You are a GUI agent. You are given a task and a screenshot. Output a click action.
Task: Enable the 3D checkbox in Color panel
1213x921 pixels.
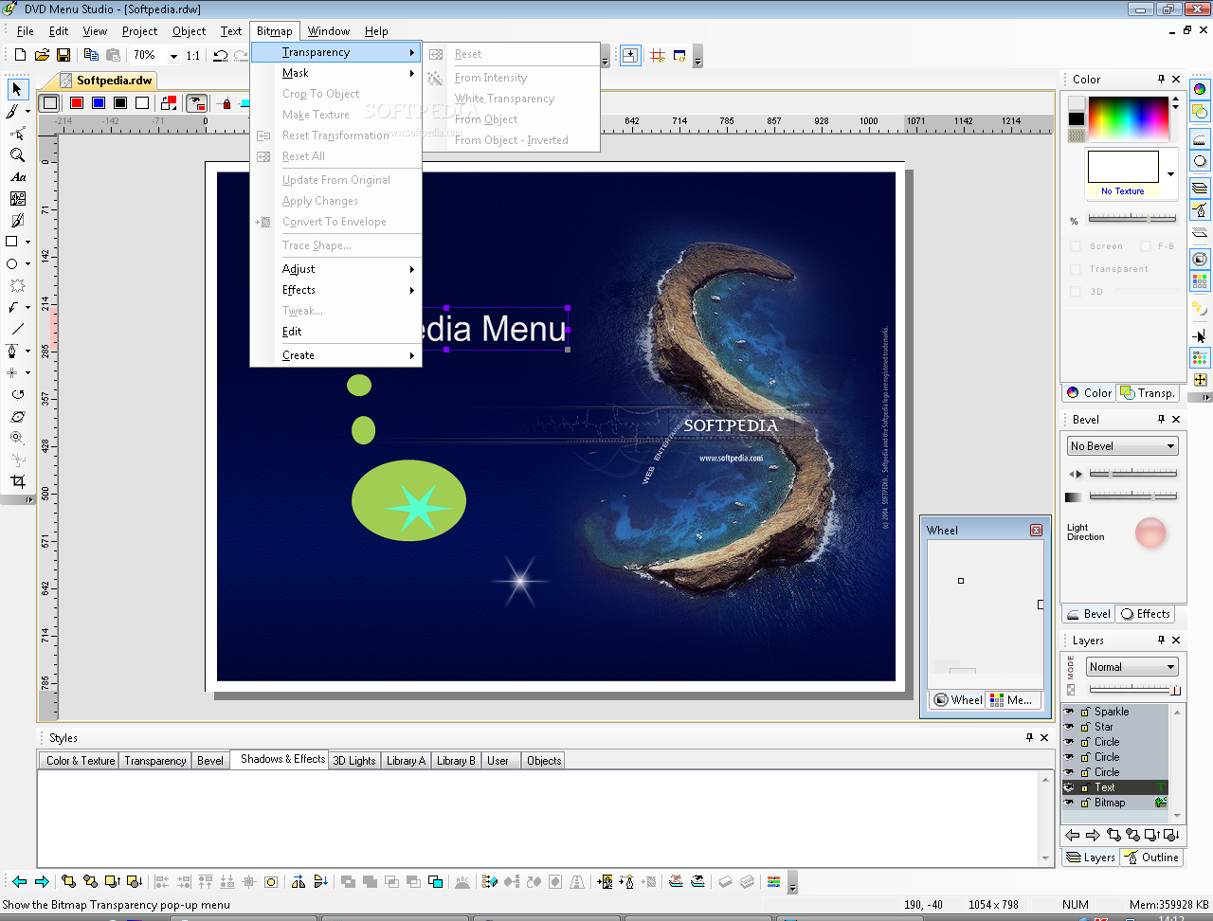point(1076,292)
